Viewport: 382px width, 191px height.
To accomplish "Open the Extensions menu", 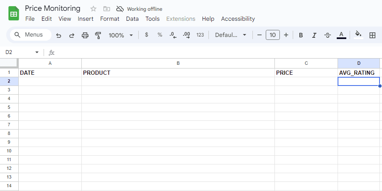I will click(181, 19).
